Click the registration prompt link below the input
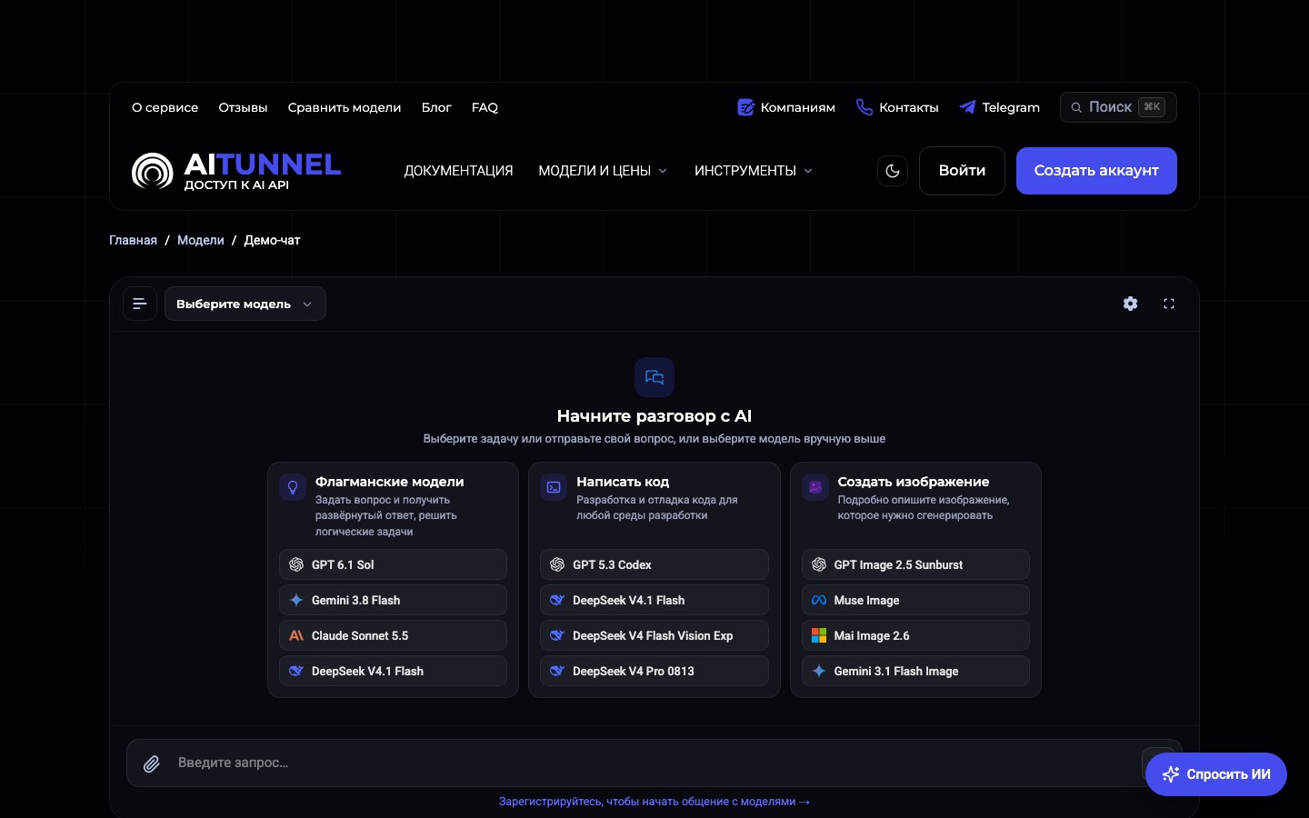Screen dimensions: 1309x818 [654, 802]
